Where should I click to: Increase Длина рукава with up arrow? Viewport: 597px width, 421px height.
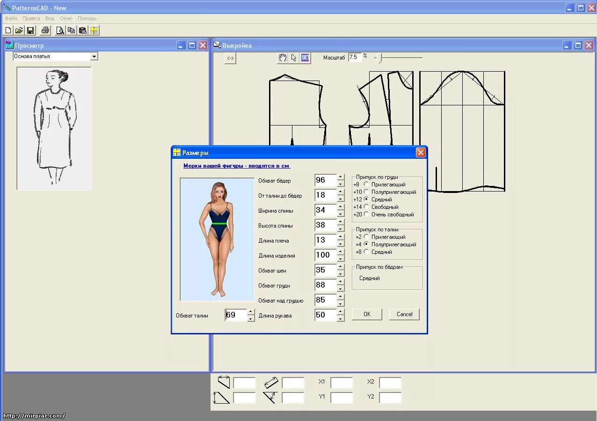[341, 312]
